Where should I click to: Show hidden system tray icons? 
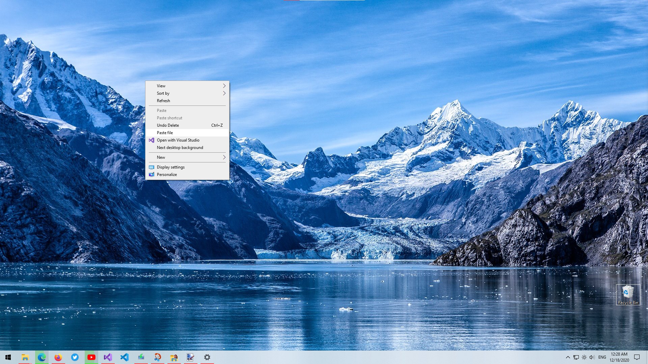(568, 357)
